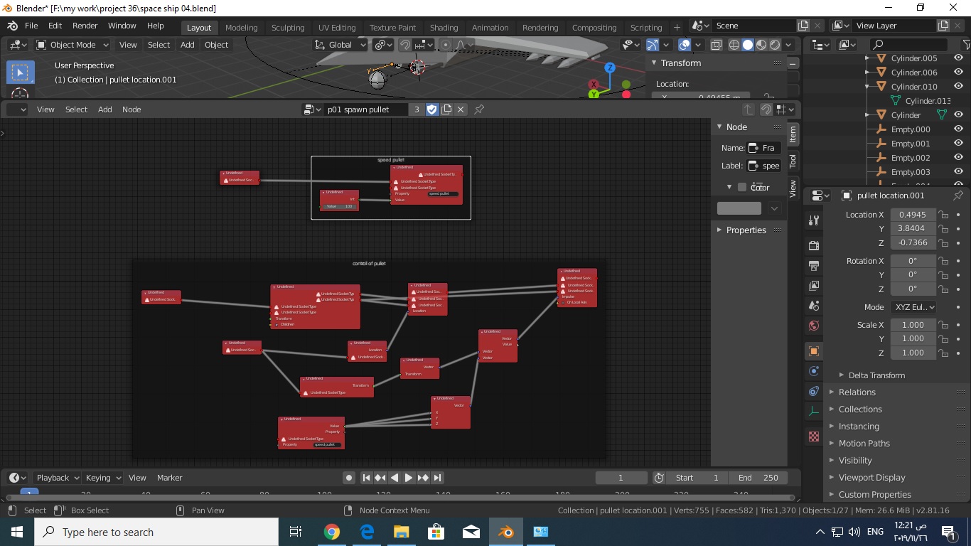The height and width of the screenshot is (546, 971).
Task: Open the Output properties tab icon
Action: [814, 265]
